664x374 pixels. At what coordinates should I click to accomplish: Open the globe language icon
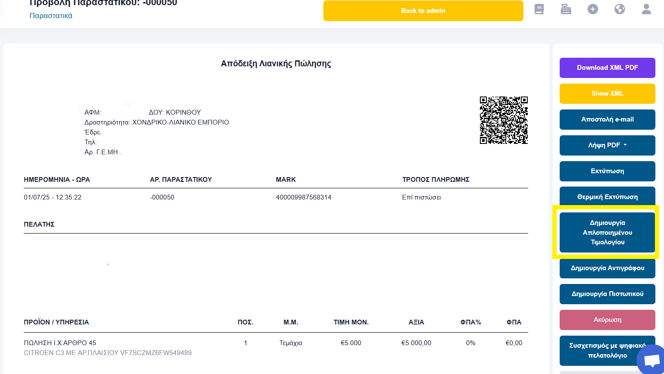coord(620,9)
